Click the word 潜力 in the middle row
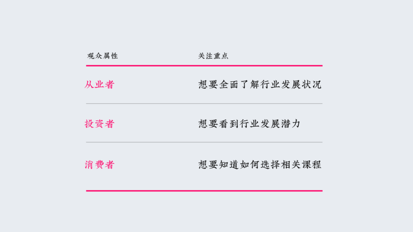 point(291,124)
